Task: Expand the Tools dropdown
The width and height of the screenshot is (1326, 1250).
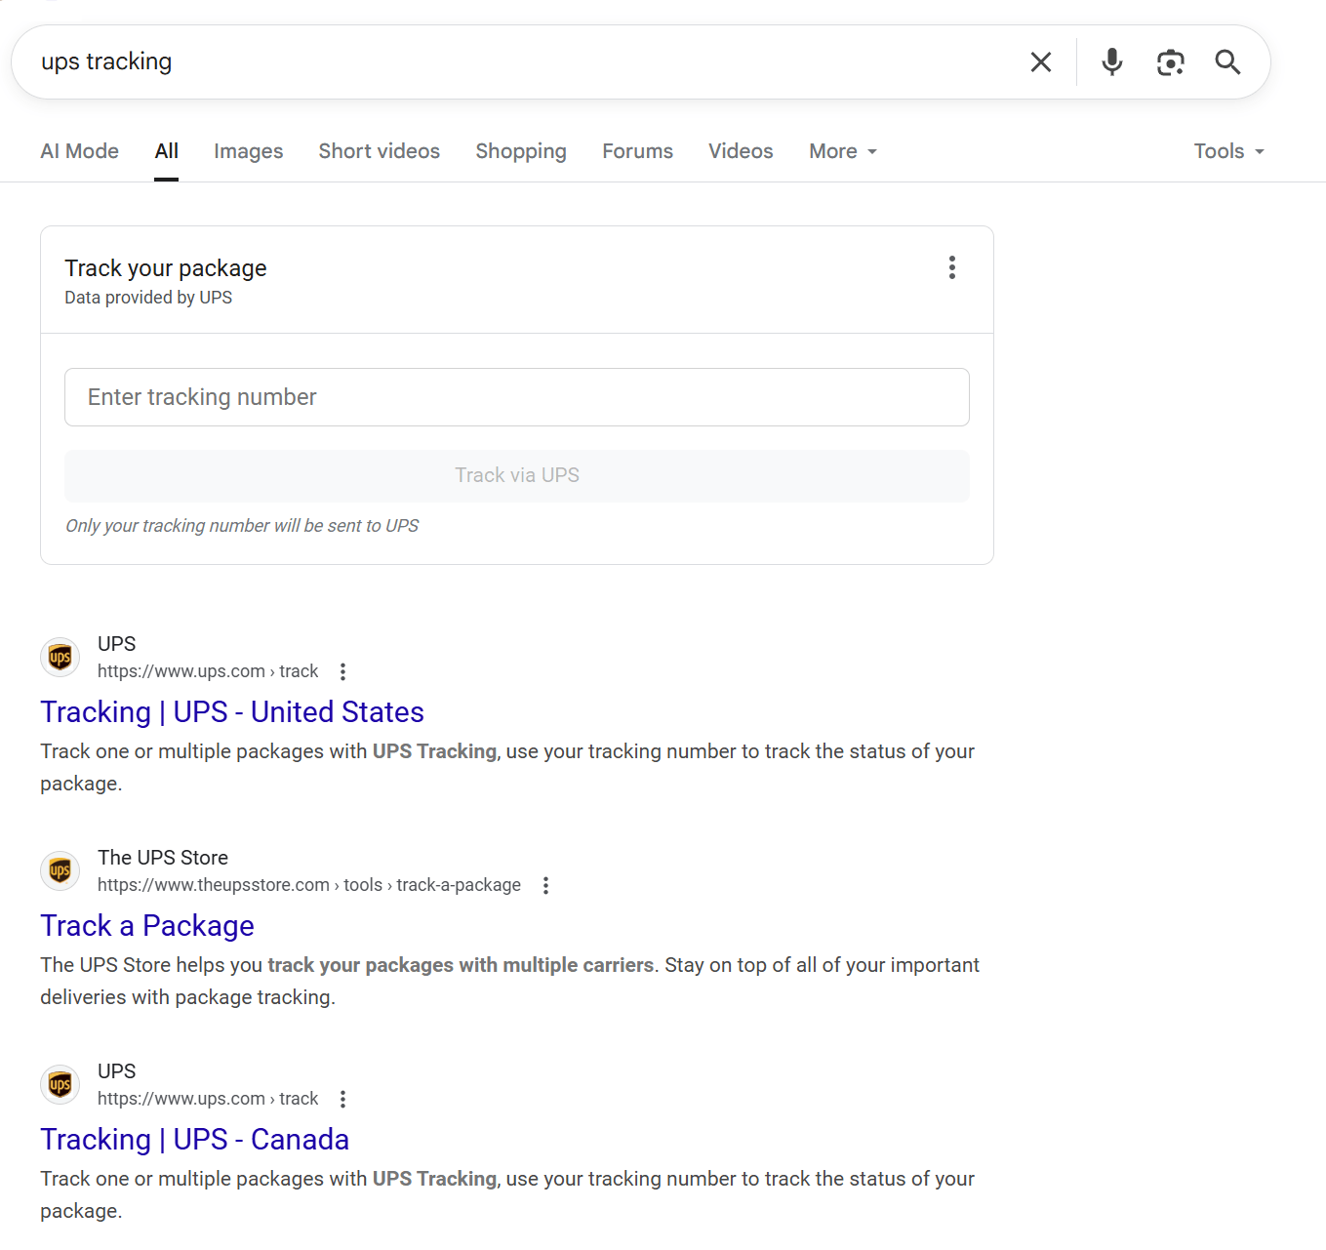Action: (x=1229, y=151)
